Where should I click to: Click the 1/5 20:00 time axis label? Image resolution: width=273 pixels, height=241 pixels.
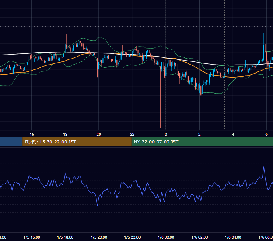[99, 237]
